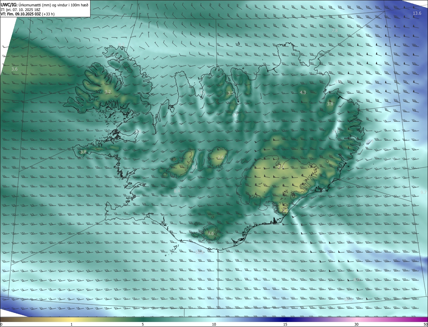428x327 pixels.
Task: Click the 2.6 value on the glacier
Action: (x=221, y=157)
